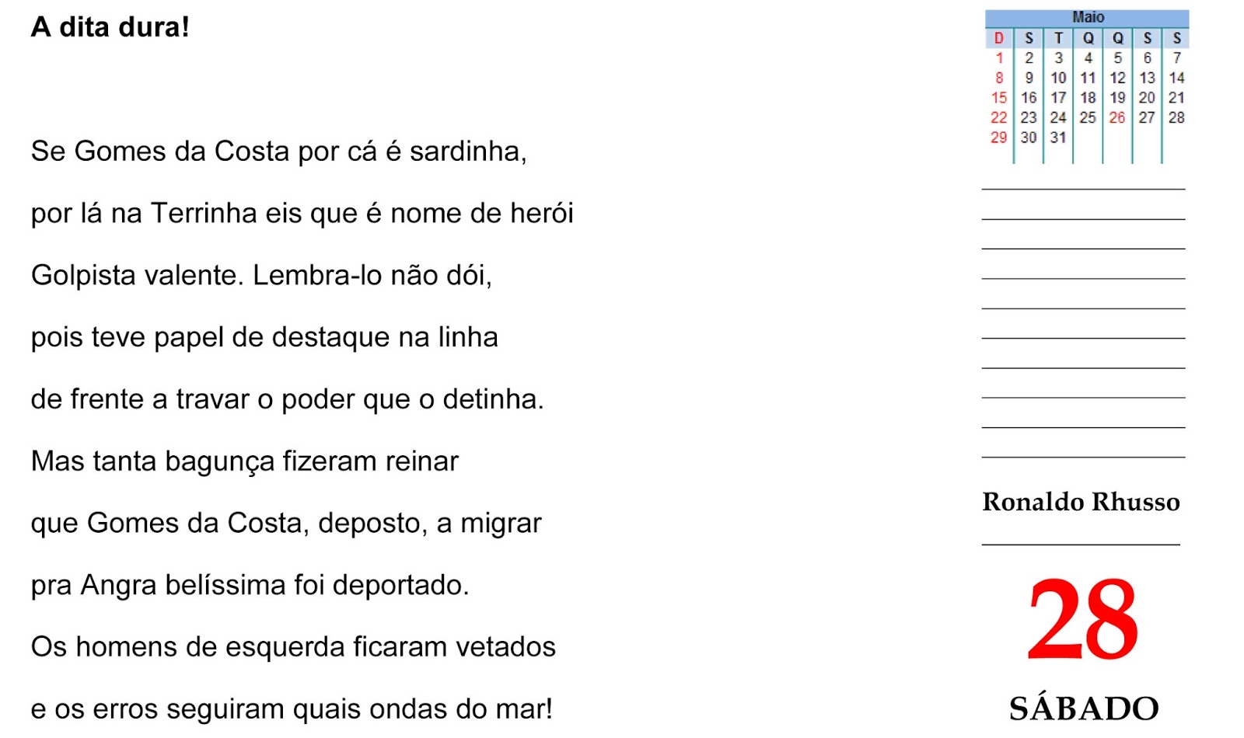The width and height of the screenshot is (1244, 738).
Task: Click the author name "Ronaldo Rhusso"
Action: [1081, 503]
